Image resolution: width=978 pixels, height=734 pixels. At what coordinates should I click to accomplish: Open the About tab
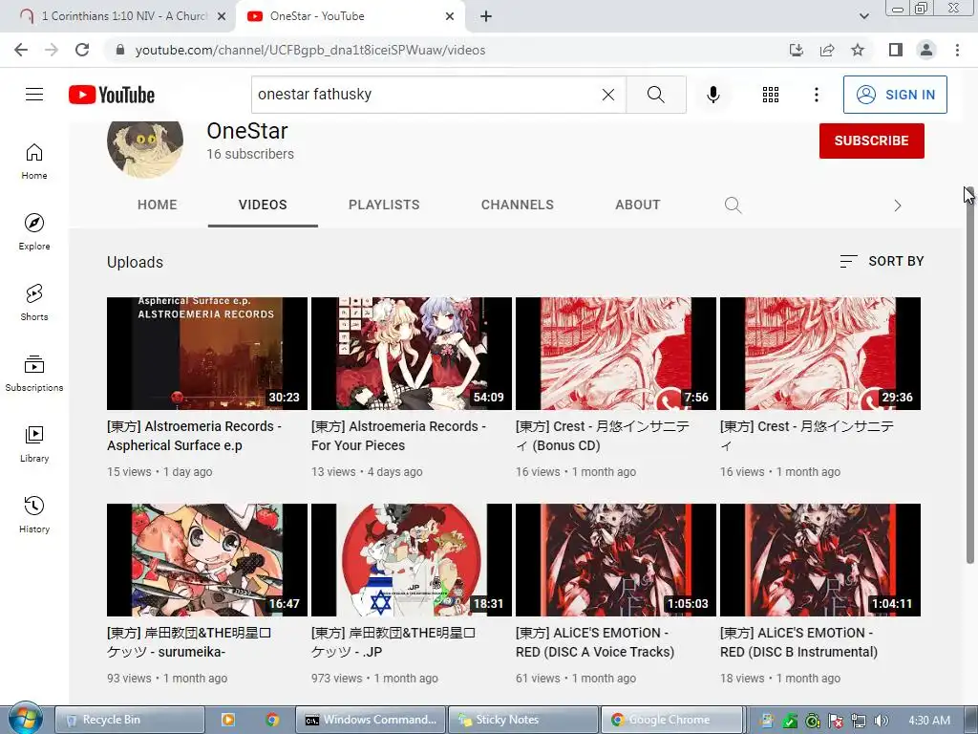[637, 205]
